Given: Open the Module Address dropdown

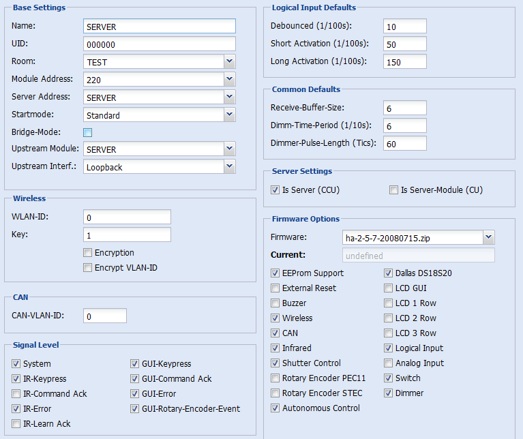Looking at the screenshot, I should click(229, 79).
